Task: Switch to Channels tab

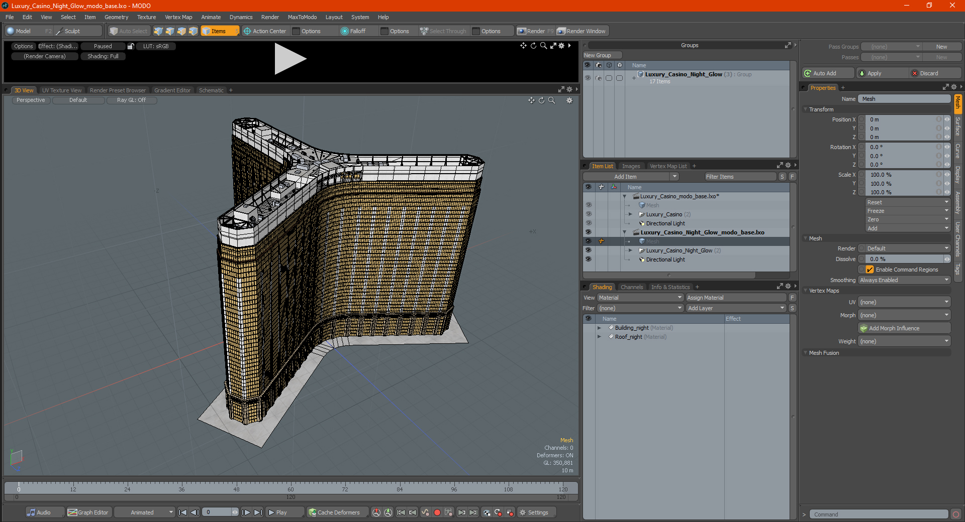Action: 632,287
